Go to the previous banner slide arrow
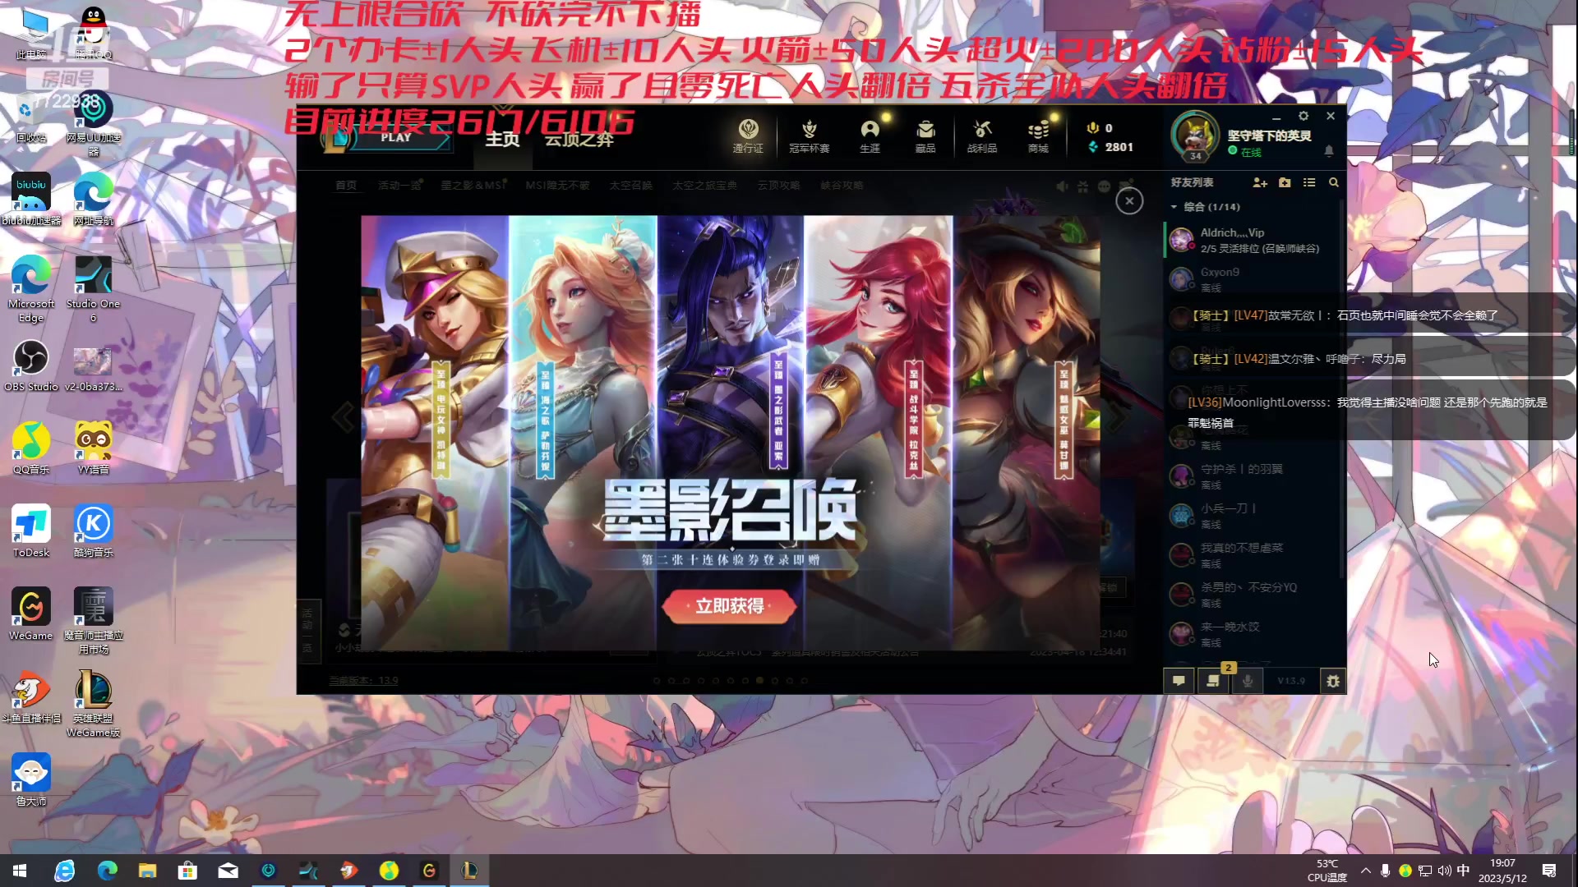 pos(344,416)
